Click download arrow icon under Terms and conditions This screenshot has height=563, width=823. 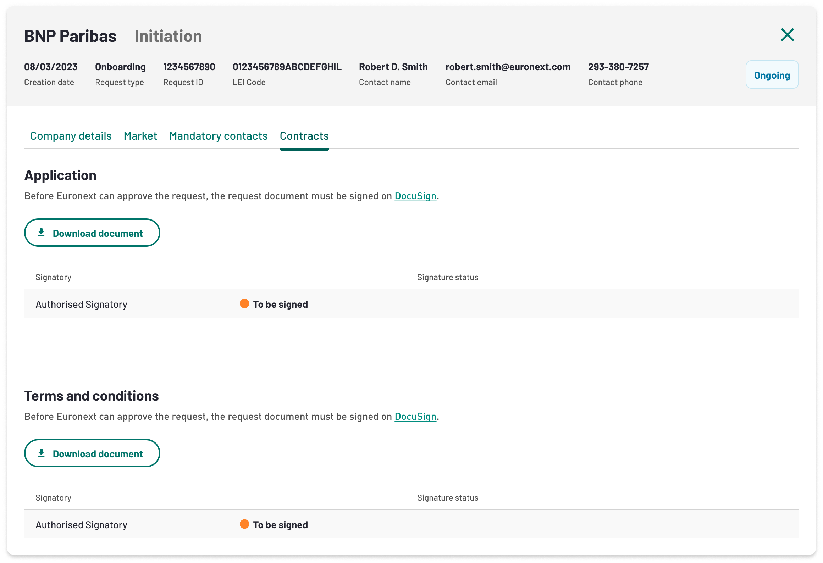(41, 453)
